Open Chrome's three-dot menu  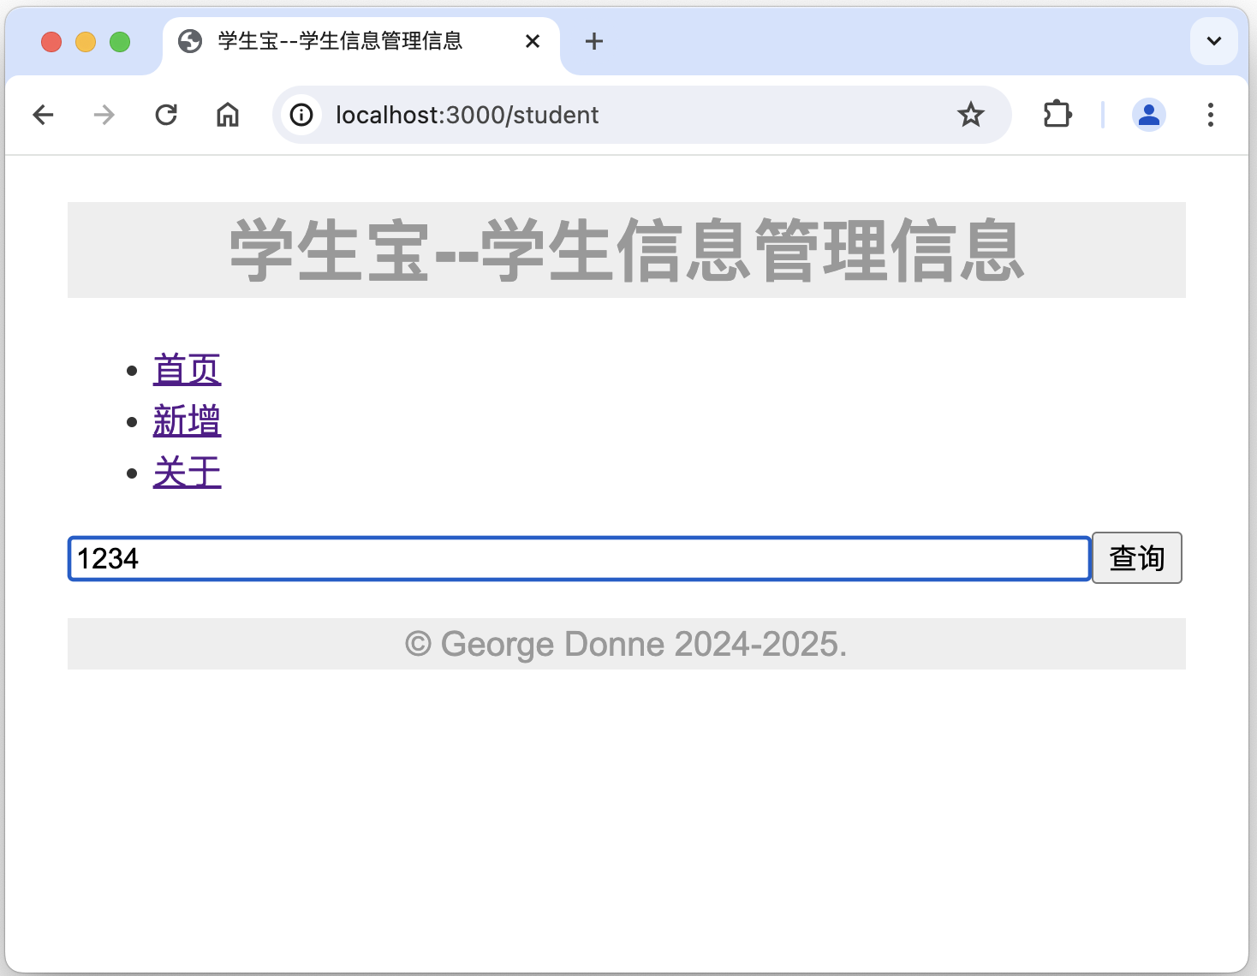click(x=1210, y=115)
